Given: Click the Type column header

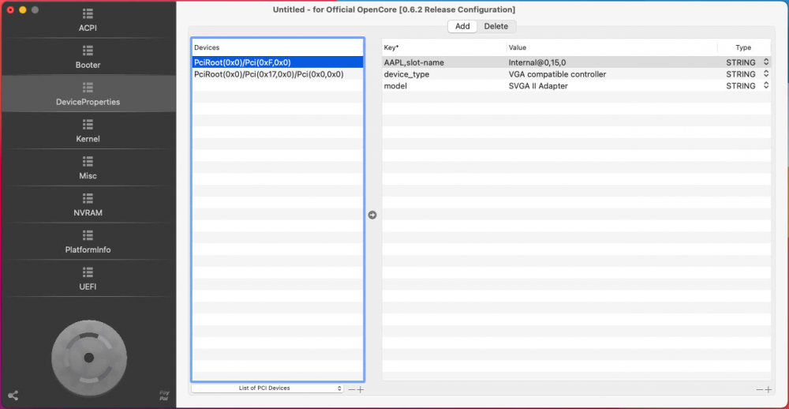Looking at the screenshot, I should [x=743, y=47].
